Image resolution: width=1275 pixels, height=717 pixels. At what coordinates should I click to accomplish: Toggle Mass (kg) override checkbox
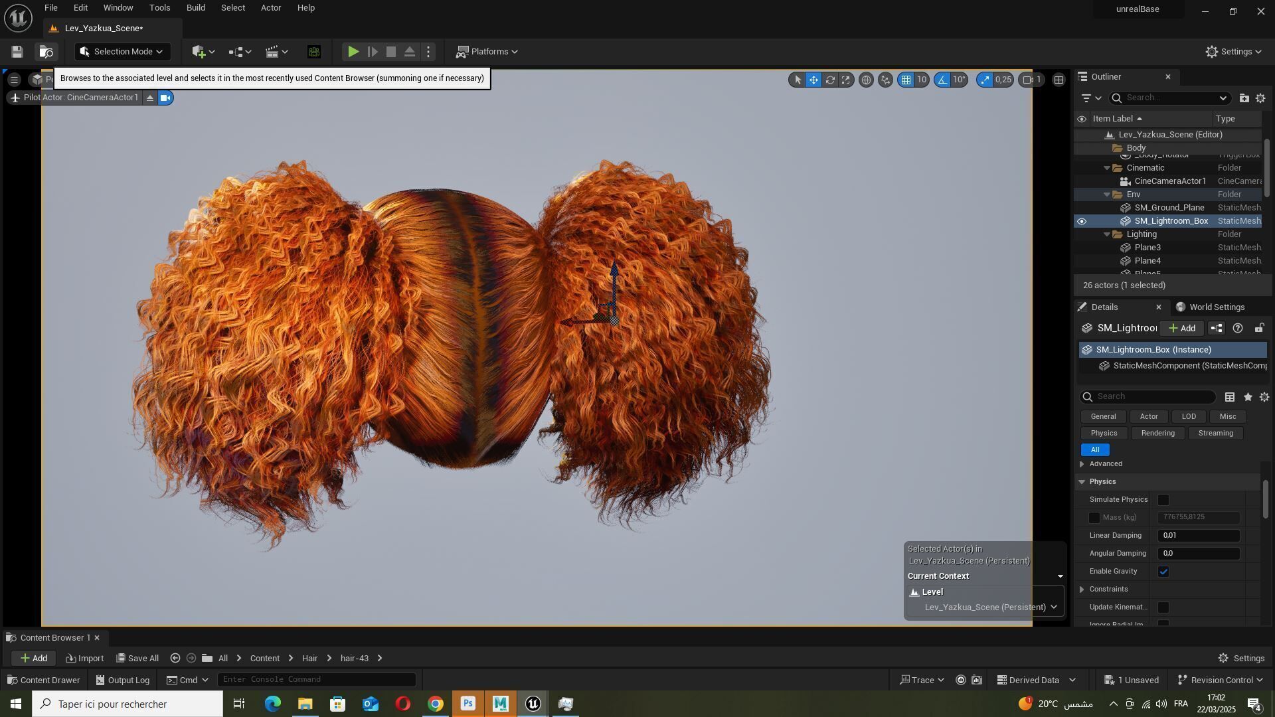click(x=1094, y=518)
